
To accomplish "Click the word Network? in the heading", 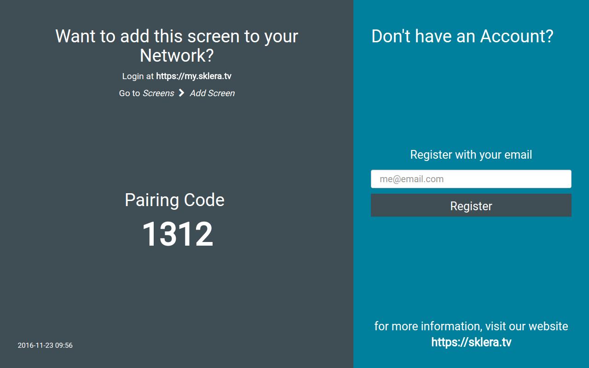I will [177, 56].
